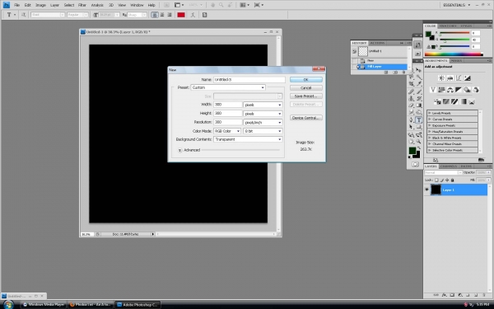Choose left align text in options bar
Viewport: 494px width, 309px height.
click(155, 15)
